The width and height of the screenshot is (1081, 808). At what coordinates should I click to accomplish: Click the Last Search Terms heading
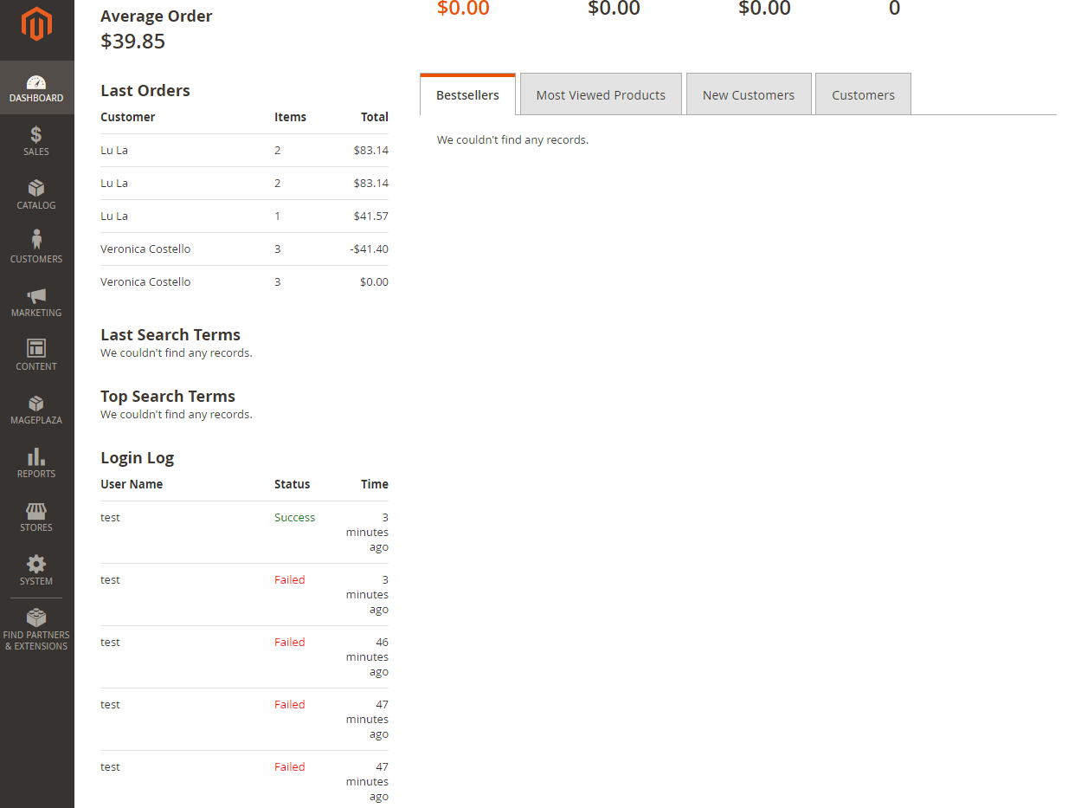click(171, 334)
